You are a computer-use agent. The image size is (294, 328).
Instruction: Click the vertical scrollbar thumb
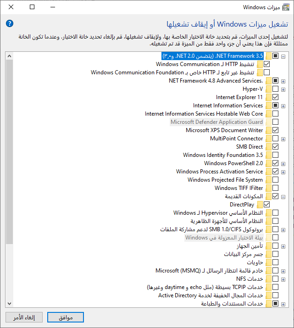[10, 152]
